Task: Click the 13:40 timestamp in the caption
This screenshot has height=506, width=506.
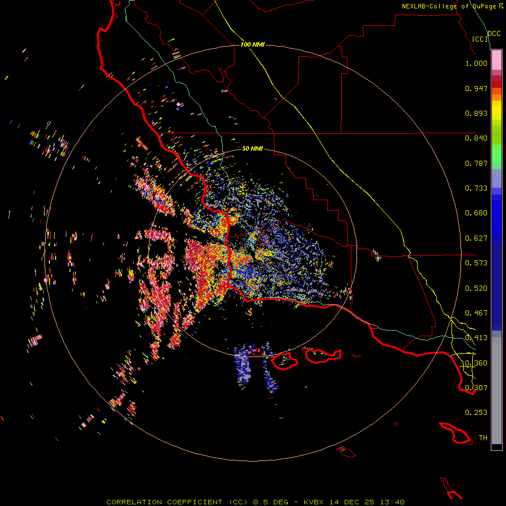Action: [392, 502]
